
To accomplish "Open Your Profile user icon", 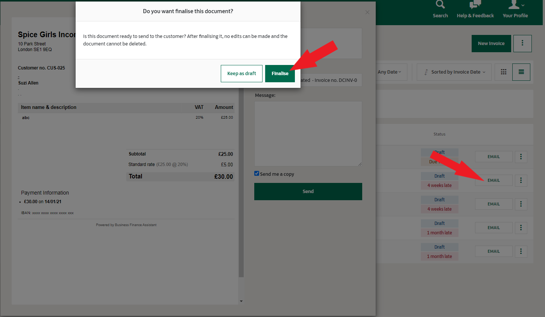I will pos(514,5).
